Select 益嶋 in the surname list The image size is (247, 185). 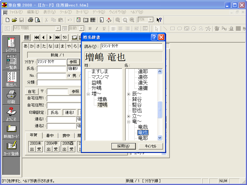tap(96, 83)
